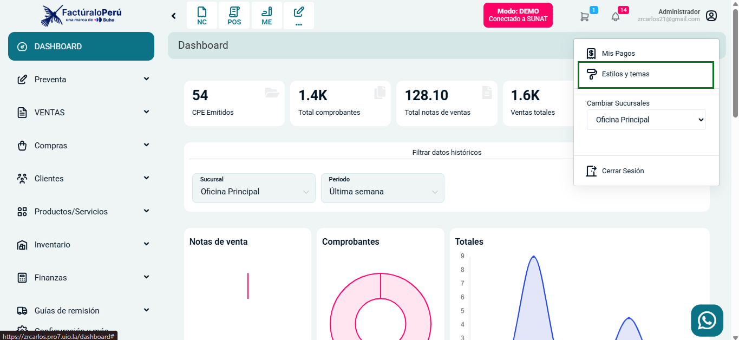Go to DASHBOARD in the sidebar
The image size is (739, 340).
[x=81, y=47]
